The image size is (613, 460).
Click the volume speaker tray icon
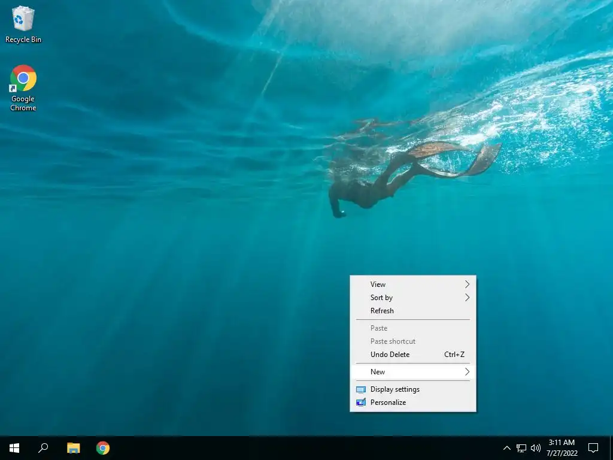536,448
